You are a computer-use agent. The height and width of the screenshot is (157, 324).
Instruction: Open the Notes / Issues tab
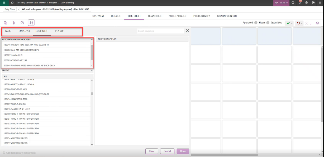177,16
